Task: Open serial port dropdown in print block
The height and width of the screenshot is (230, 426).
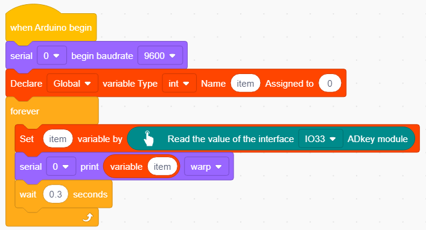Action: (x=61, y=166)
